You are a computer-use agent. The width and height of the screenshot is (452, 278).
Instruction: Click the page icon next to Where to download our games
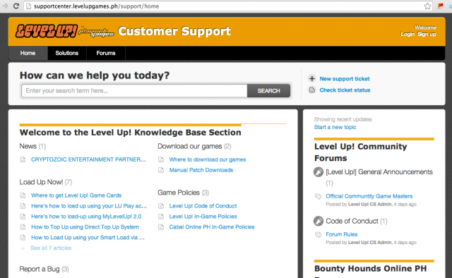coord(161,159)
